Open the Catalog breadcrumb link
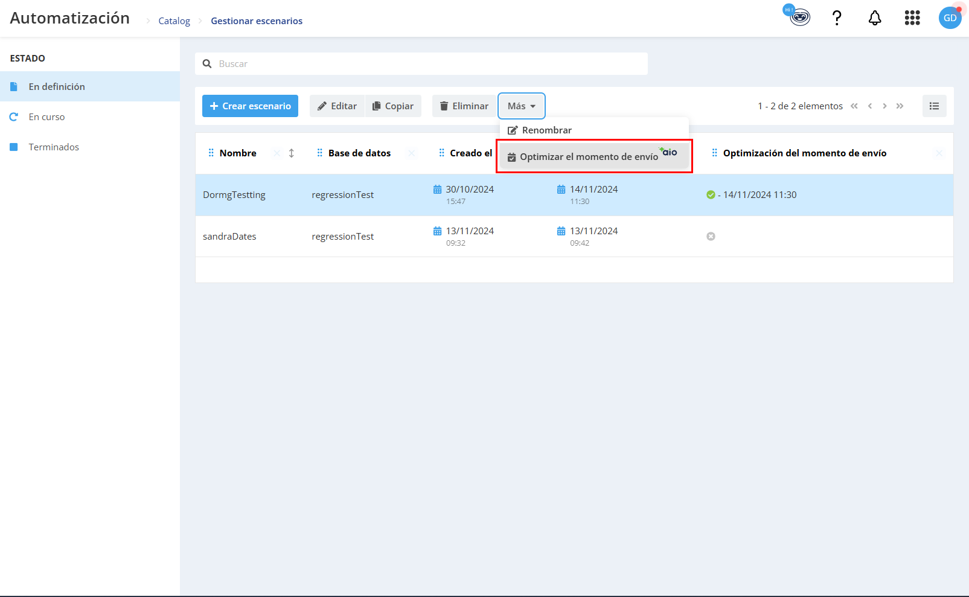The image size is (969, 597). click(174, 21)
